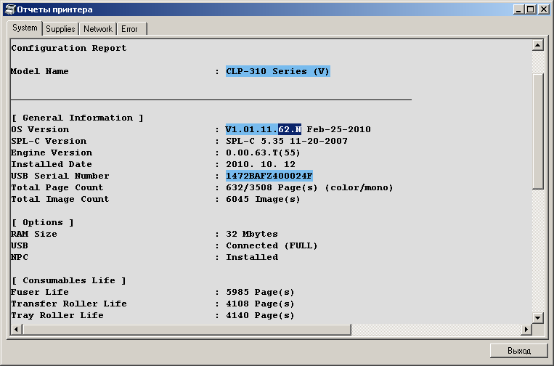Minimize the Отчеты принтера window
The width and height of the screenshot is (554, 366).
click(x=518, y=9)
